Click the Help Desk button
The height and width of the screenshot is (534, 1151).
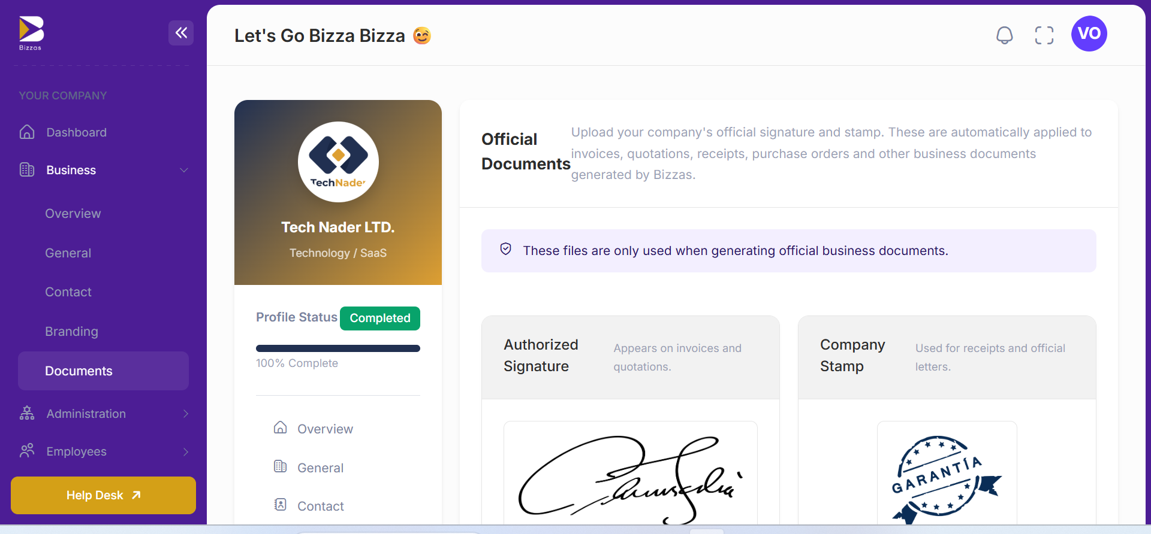pyautogui.click(x=103, y=495)
